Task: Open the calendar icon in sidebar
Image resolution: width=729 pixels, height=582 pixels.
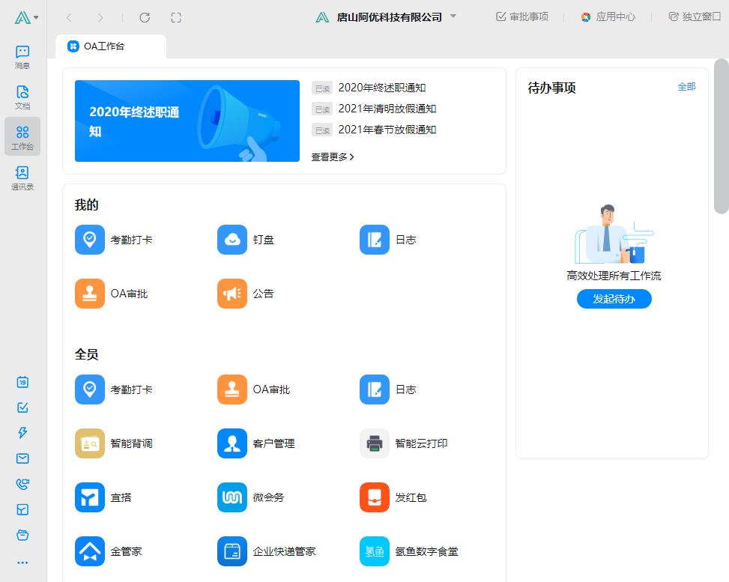Action: [22, 382]
